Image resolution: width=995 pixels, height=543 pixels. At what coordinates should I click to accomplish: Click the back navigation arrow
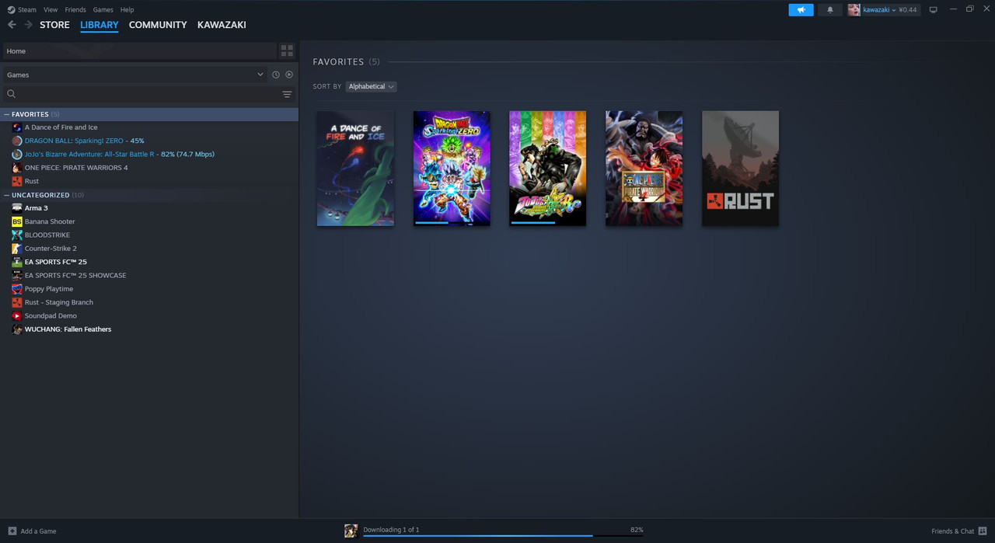point(12,25)
